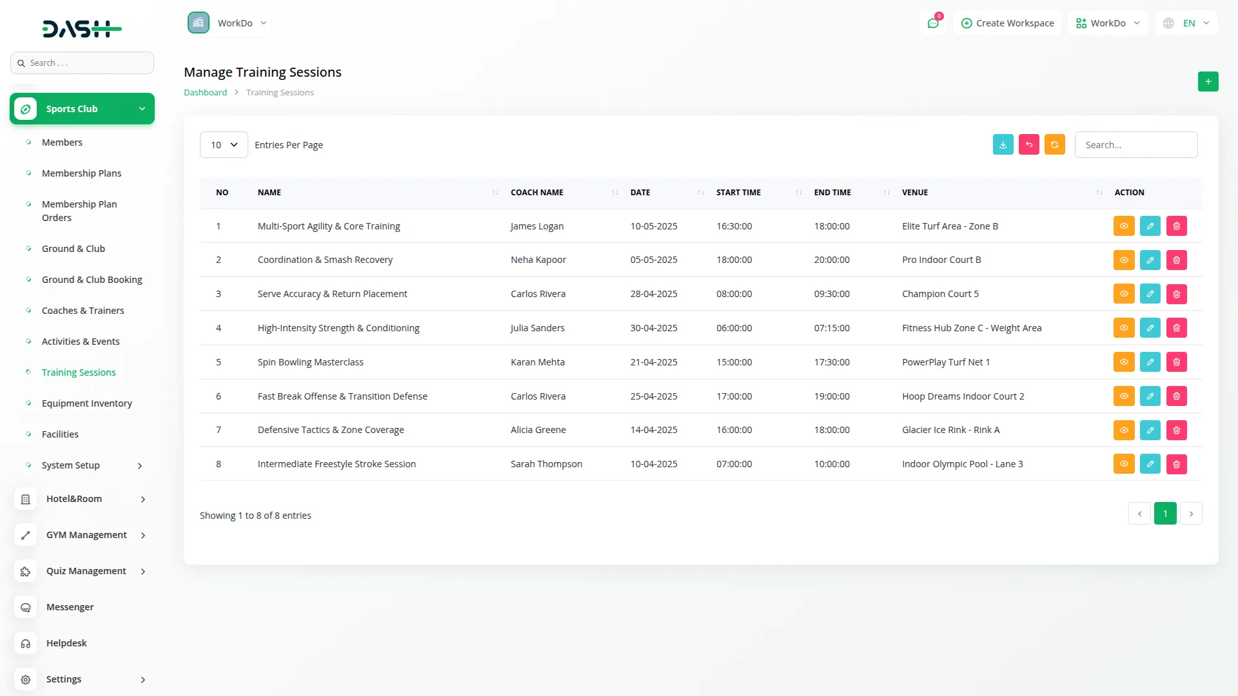Delete Intermediate Freestyle Stroke Session row
This screenshot has width=1238, height=696.
(1176, 464)
